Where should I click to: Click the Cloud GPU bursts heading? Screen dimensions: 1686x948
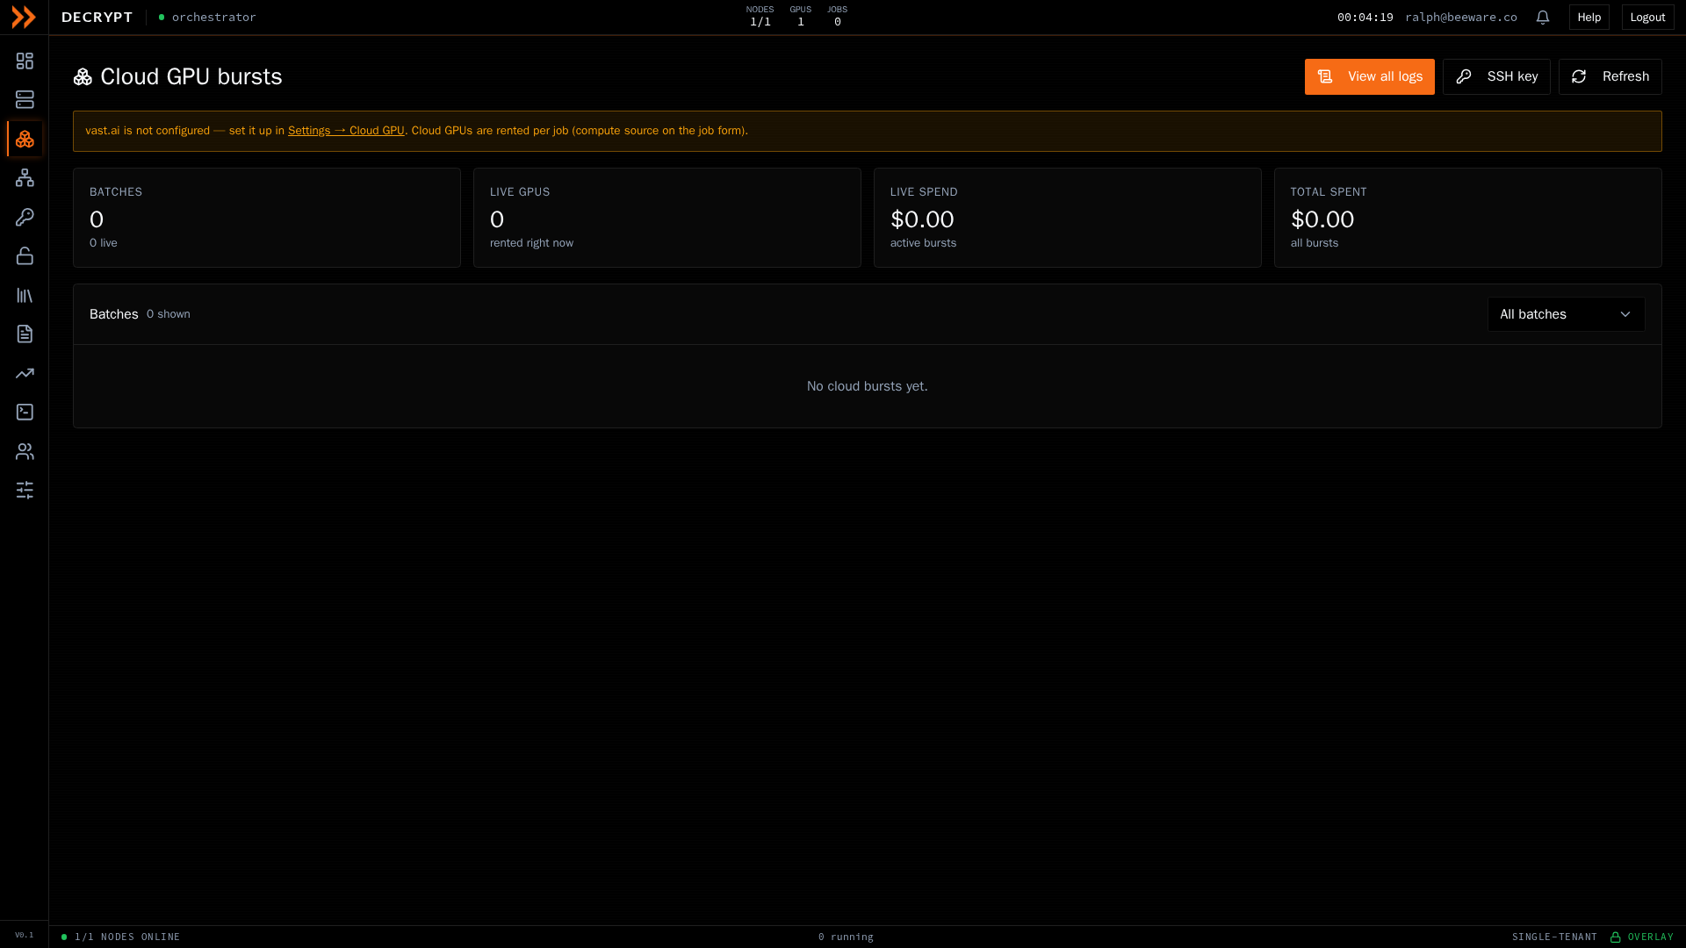pyautogui.click(x=191, y=77)
